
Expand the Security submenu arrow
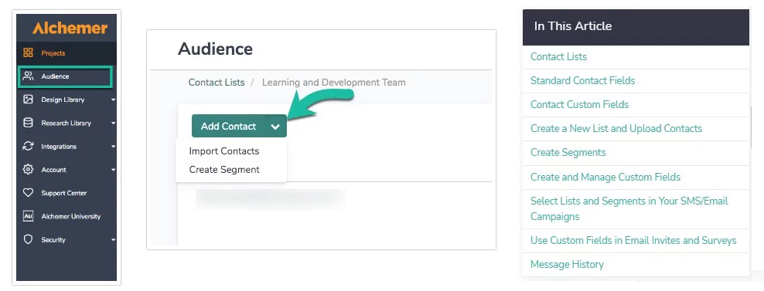[x=113, y=240]
